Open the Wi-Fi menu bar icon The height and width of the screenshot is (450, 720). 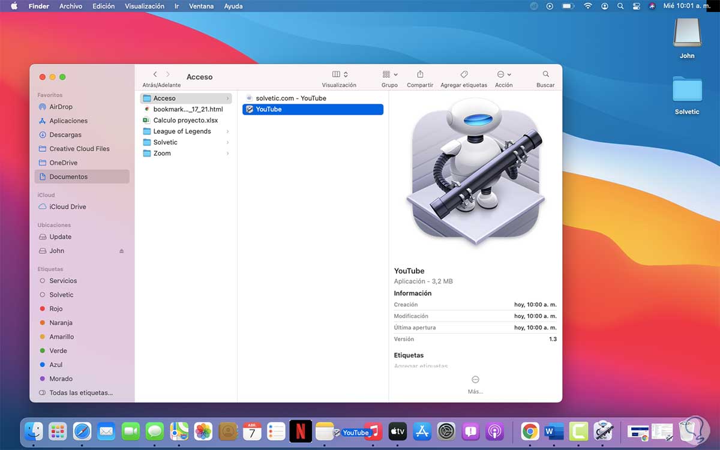(x=587, y=6)
